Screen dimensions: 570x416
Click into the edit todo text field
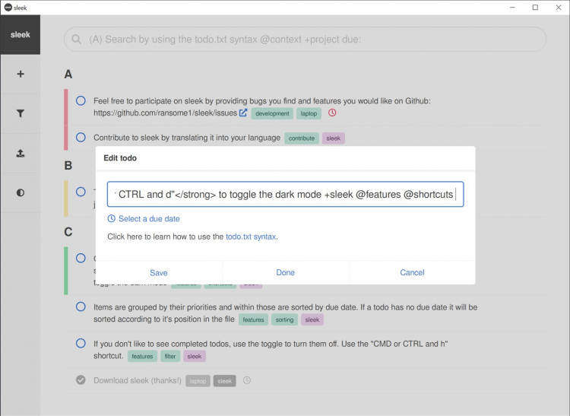(285, 195)
